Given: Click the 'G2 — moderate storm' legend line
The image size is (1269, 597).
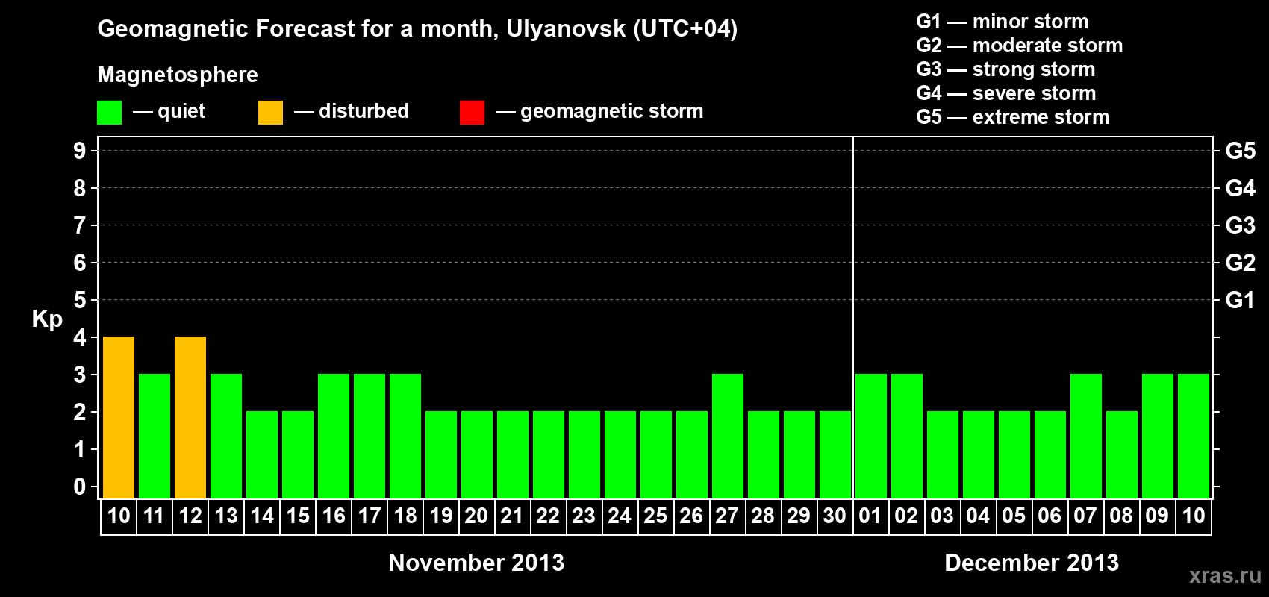Looking at the screenshot, I should pos(1020,46).
